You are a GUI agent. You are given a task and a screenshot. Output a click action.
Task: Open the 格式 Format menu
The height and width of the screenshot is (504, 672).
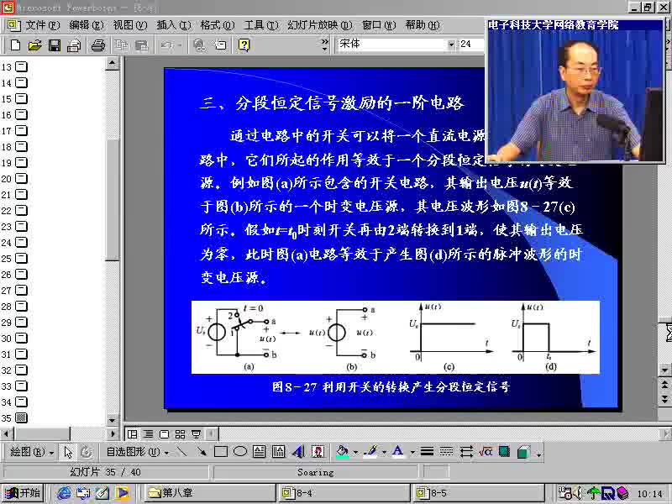tap(218, 25)
